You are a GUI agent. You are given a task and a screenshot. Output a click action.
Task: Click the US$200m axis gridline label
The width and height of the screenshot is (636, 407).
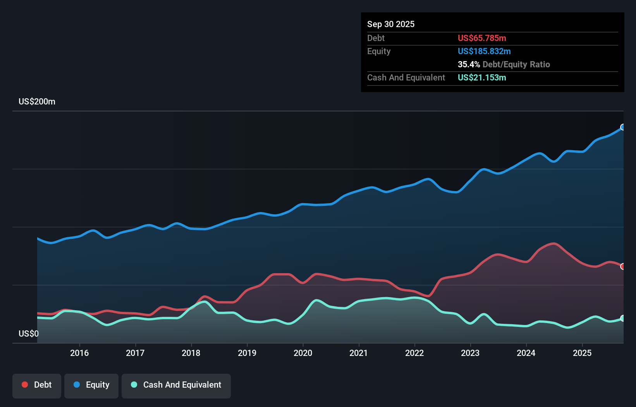coord(37,101)
